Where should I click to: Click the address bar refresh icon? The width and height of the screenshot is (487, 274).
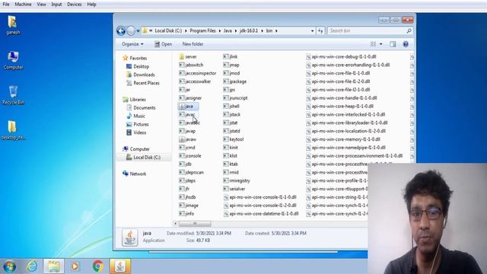tap(320, 30)
